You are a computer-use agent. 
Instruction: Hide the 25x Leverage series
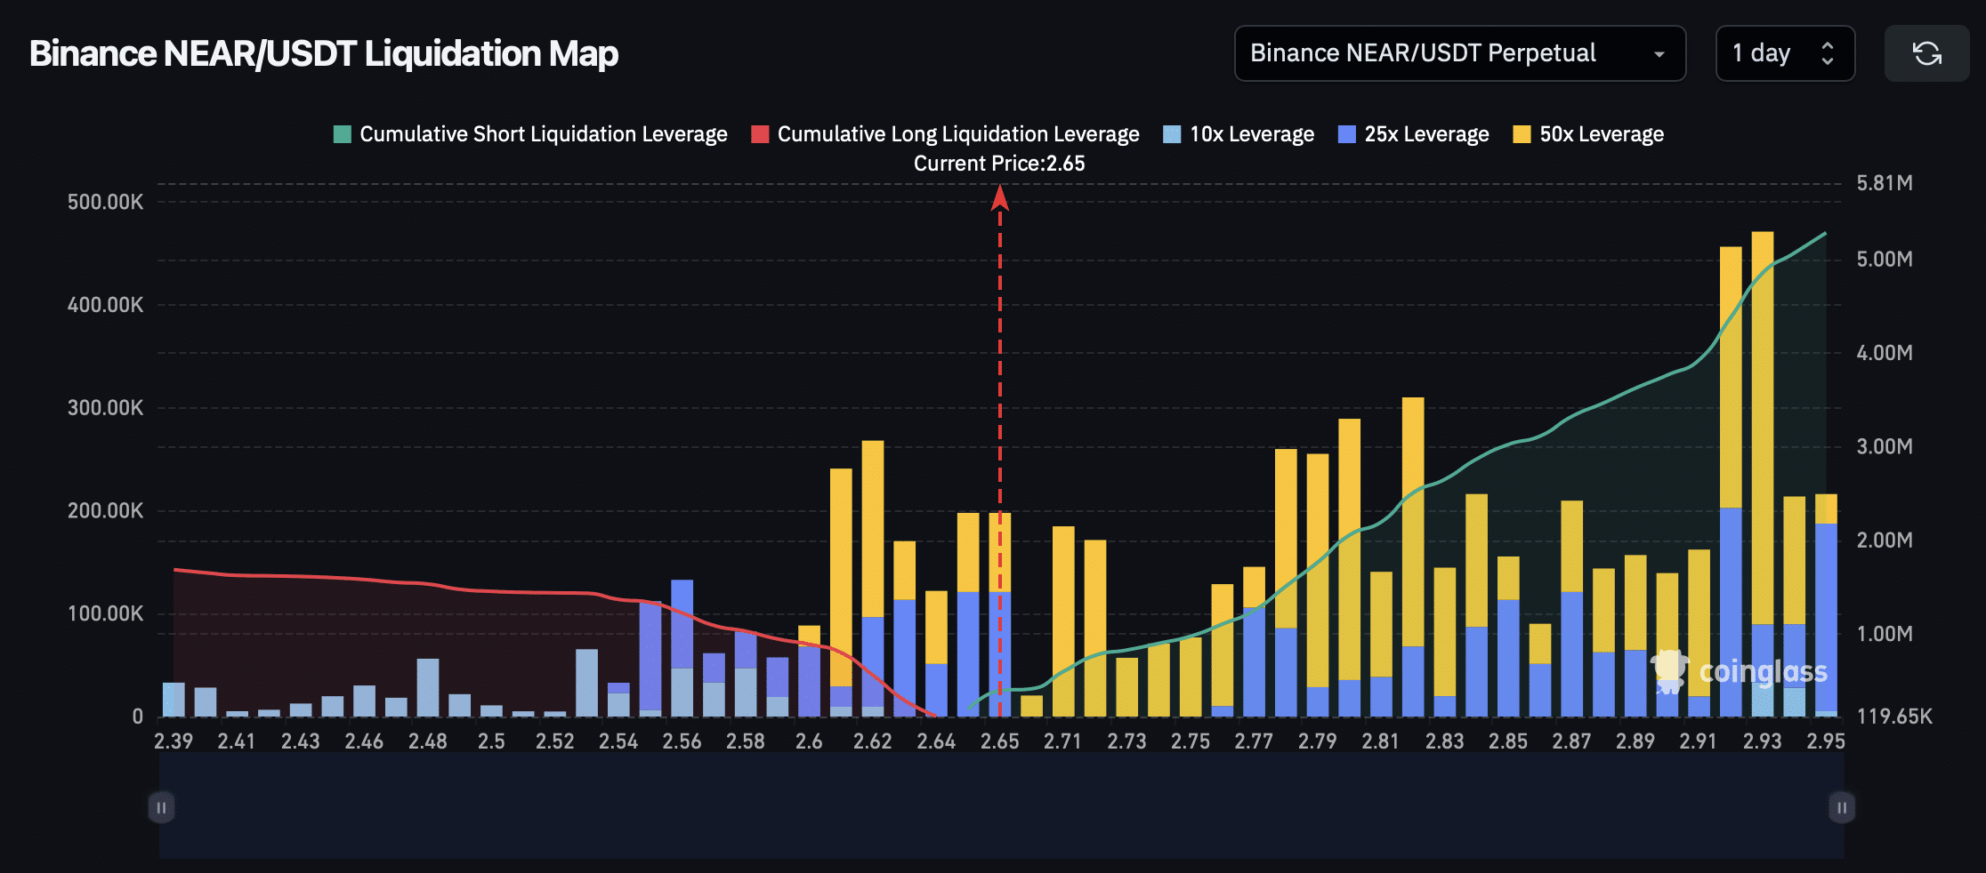point(1425,134)
